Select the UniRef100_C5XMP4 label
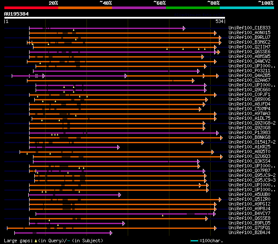The width and height of the screenshot is (278, 244). (249, 109)
